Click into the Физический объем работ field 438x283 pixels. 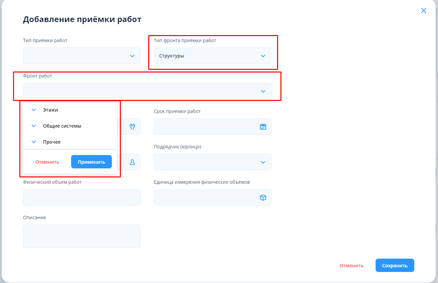click(81, 197)
